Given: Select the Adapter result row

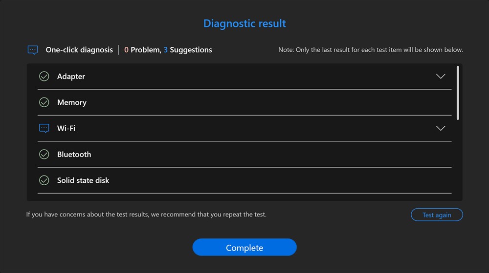Looking at the screenshot, I should (x=244, y=77).
